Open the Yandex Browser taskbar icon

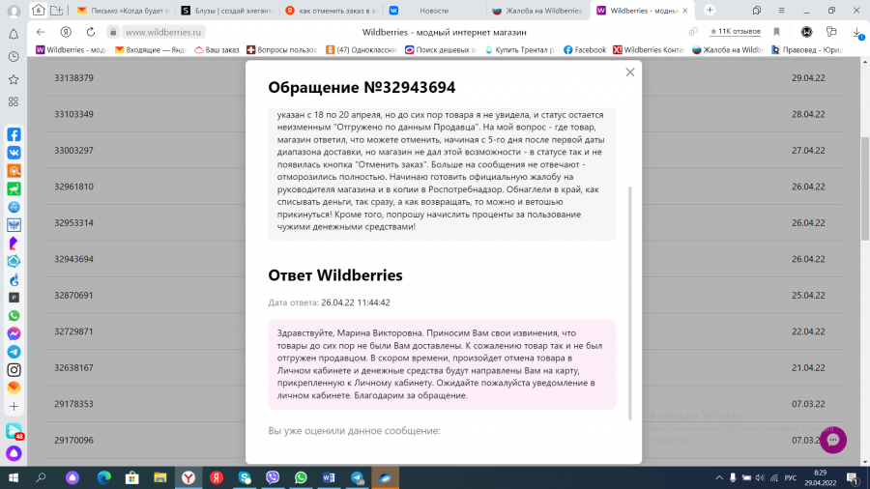[x=188, y=477]
